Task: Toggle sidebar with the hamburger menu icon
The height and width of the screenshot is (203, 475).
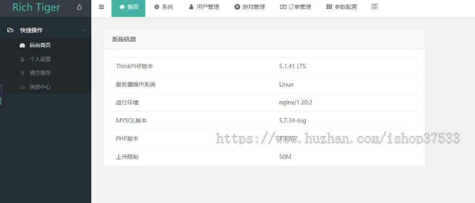Action: [101, 7]
